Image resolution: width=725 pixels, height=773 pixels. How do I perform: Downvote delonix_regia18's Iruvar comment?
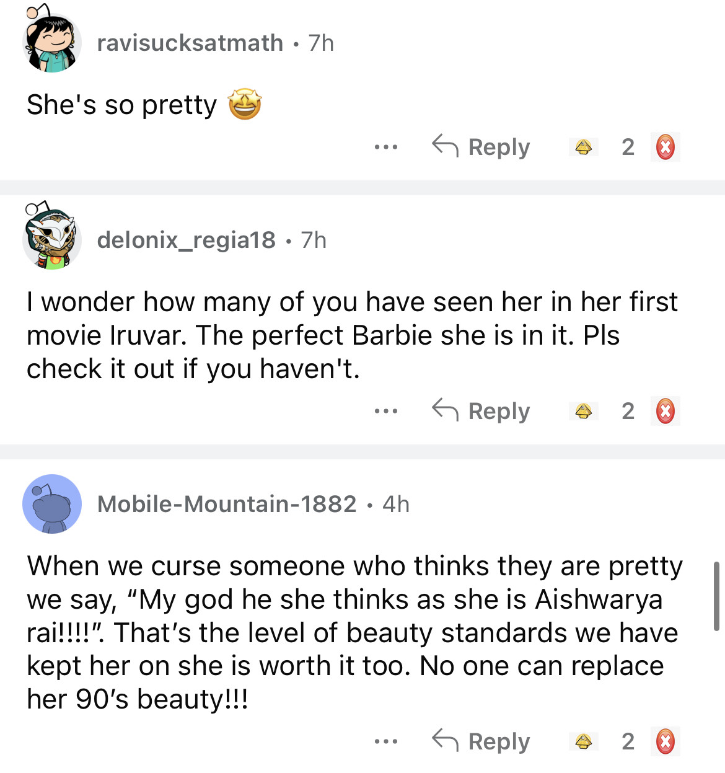[x=665, y=411]
